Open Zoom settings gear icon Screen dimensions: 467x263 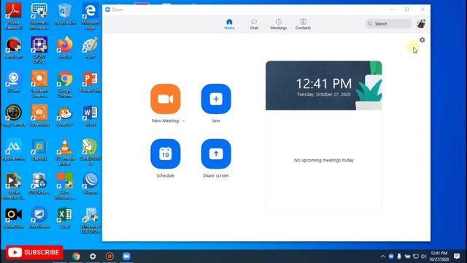point(422,39)
